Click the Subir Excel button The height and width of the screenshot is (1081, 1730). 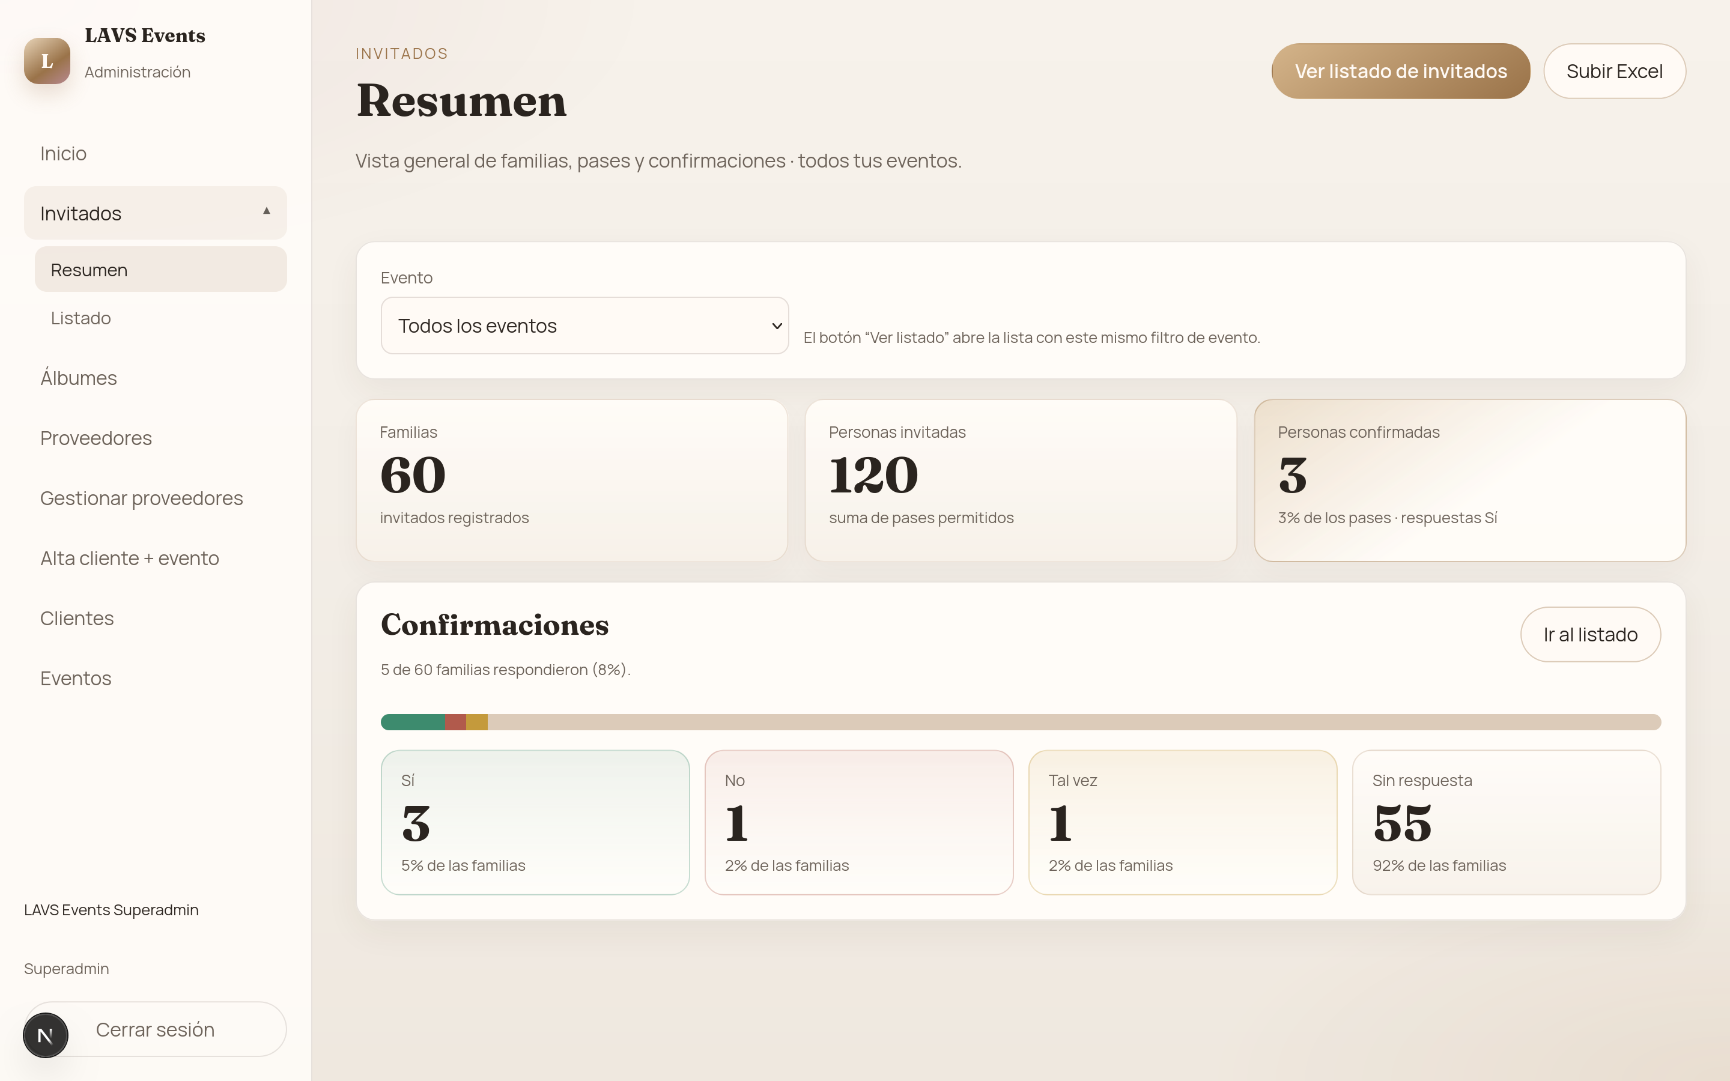[1614, 71]
